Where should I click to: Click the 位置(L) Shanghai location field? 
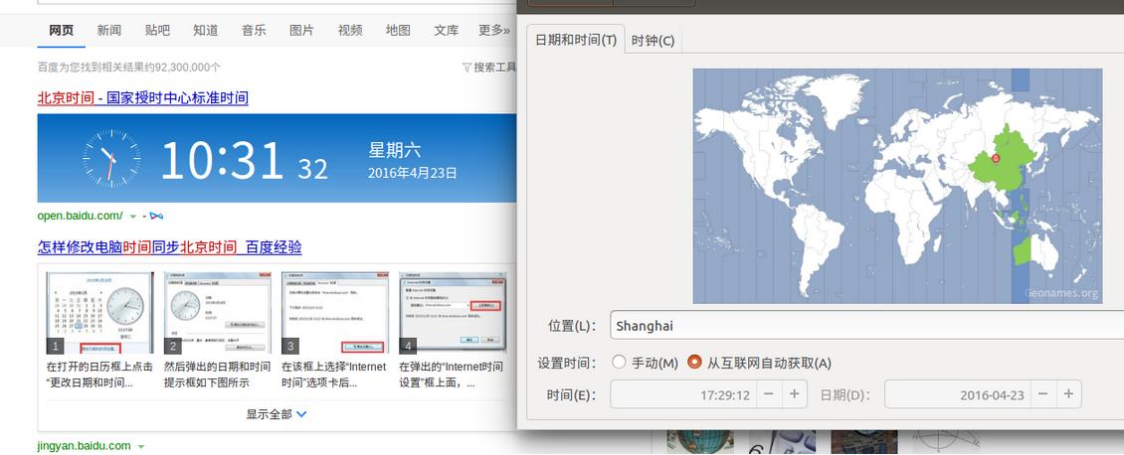(866, 326)
